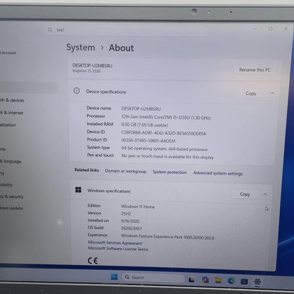The width and height of the screenshot is (294, 294).
Task: Collapse the Device specifications section
Action: click(272, 93)
